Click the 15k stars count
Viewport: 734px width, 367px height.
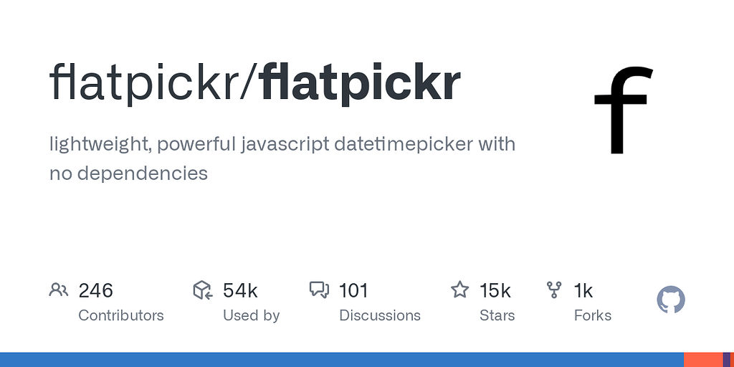click(x=495, y=290)
